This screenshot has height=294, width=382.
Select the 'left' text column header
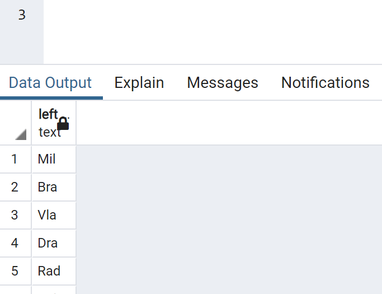(x=54, y=123)
